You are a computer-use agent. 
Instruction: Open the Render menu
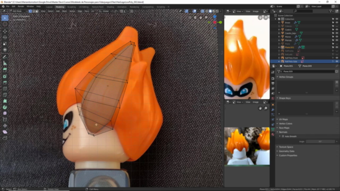(x=21, y=6)
